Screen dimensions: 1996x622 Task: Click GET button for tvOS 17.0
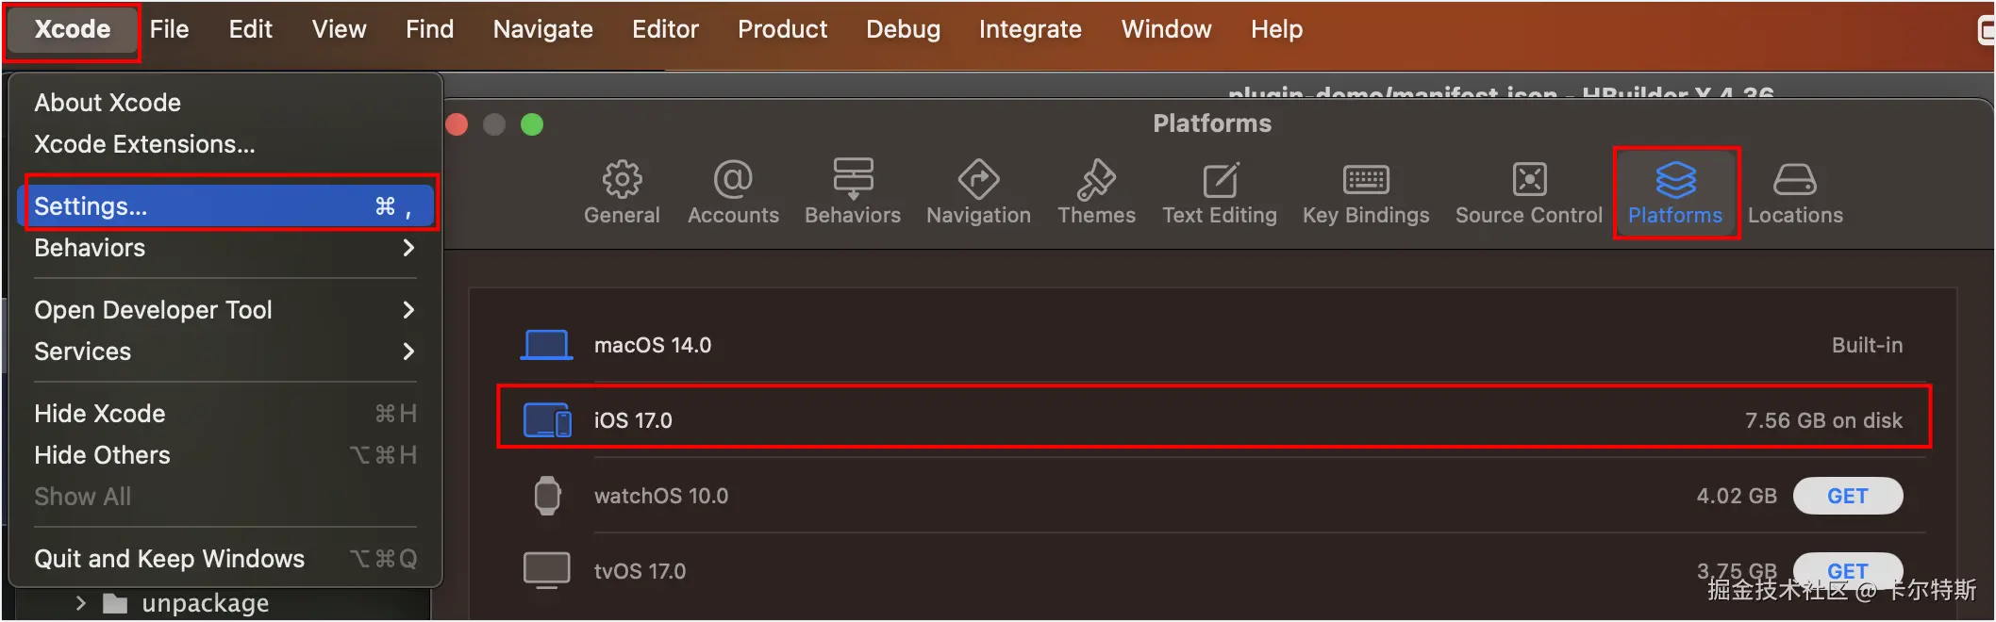point(1847,569)
